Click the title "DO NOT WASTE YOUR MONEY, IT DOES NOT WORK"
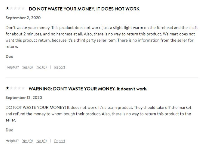Screen dimensions: 200x148 coord(84,8)
